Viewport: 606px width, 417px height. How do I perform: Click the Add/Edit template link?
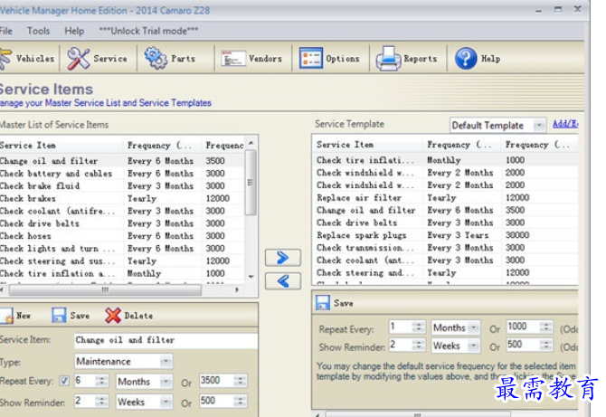tap(565, 124)
